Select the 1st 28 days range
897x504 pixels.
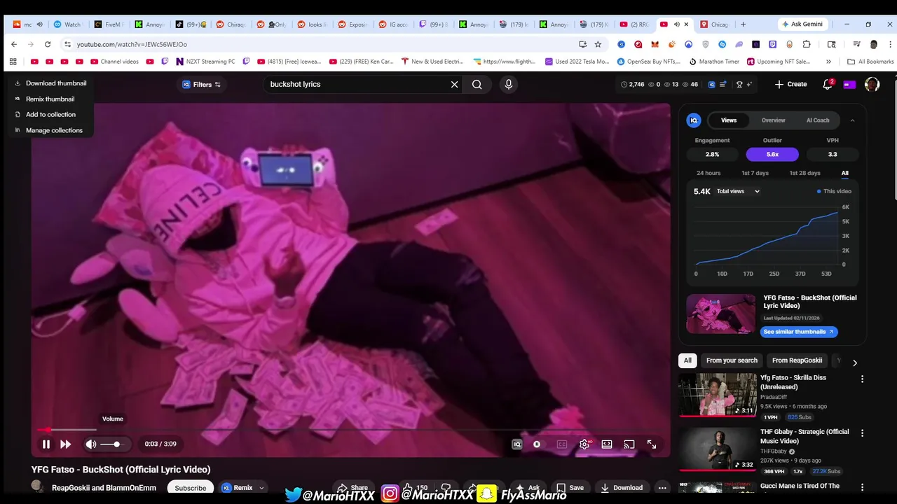pos(804,173)
